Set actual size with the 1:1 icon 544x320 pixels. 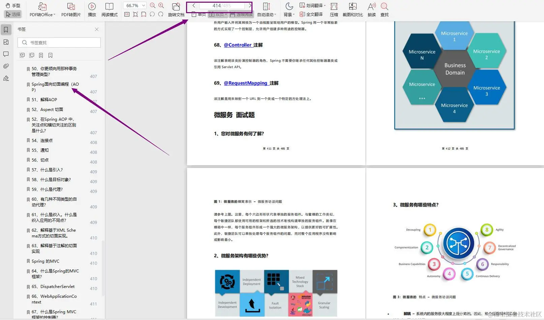tap(127, 14)
